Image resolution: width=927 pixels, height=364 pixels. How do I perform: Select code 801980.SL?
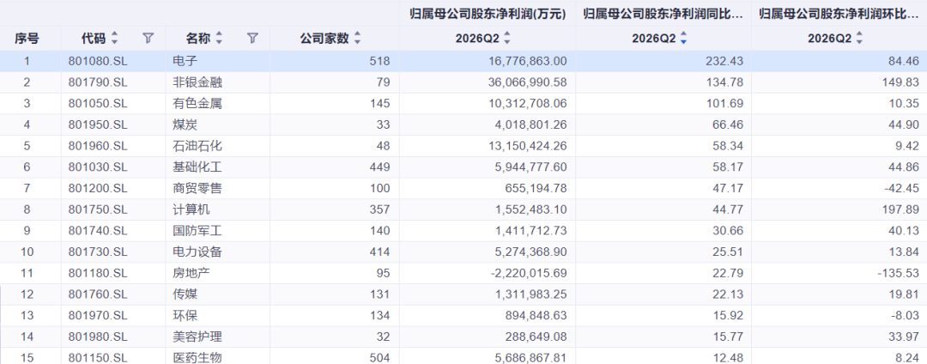tap(98, 337)
